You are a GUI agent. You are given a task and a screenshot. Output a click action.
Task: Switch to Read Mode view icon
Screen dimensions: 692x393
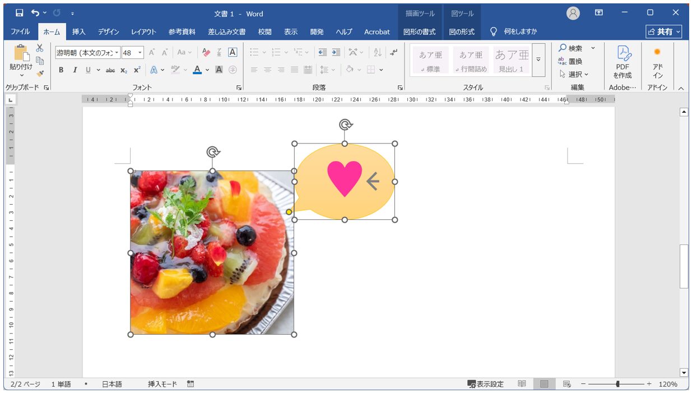[522, 384]
